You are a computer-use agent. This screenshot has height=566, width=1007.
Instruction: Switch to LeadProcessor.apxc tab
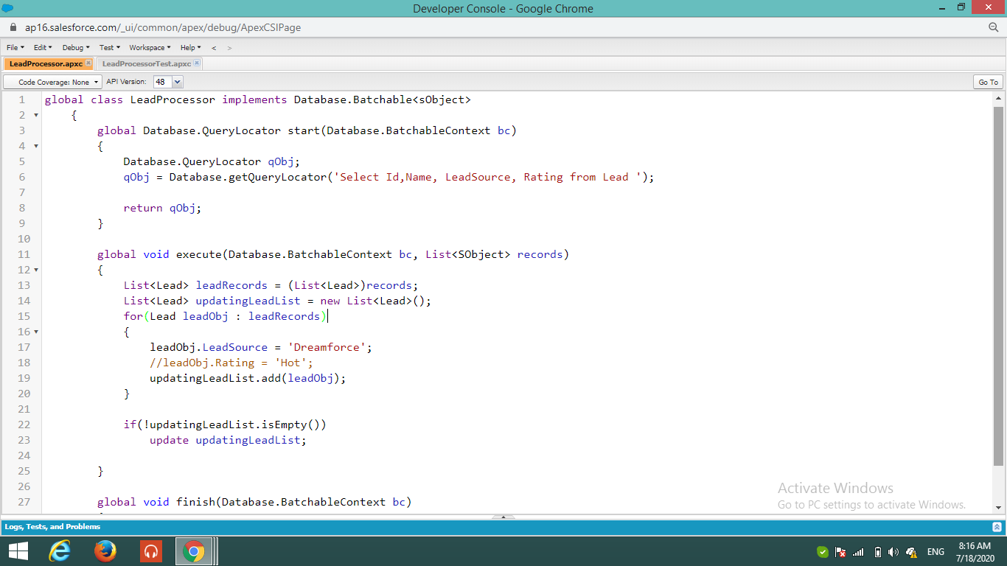(x=46, y=64)
